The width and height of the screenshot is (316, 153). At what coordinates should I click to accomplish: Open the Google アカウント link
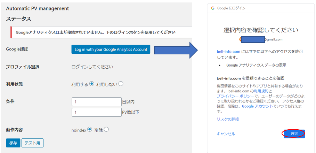pos(257,106)
